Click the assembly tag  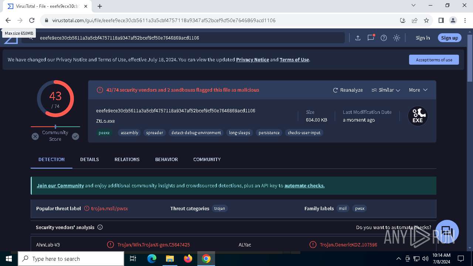tap(129, 133)
